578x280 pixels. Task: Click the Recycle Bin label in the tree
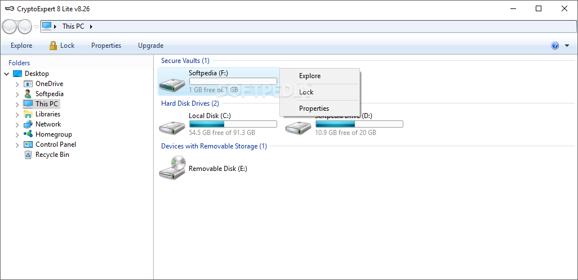click(52, 155)
